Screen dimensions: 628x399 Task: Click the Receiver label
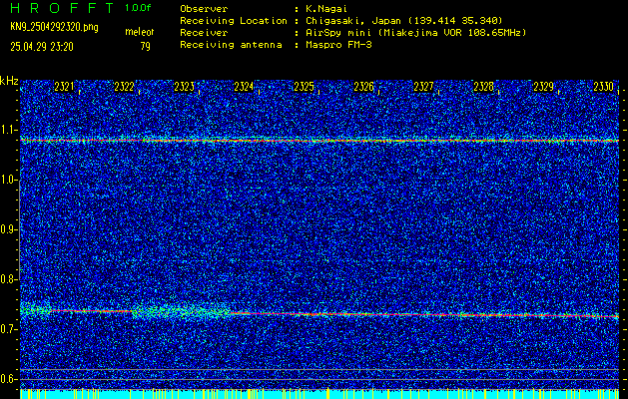[x=204, y=32]
